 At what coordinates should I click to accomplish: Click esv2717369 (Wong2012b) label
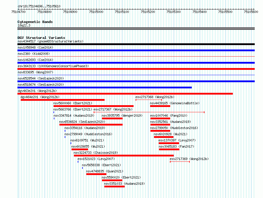coord(189,159)
